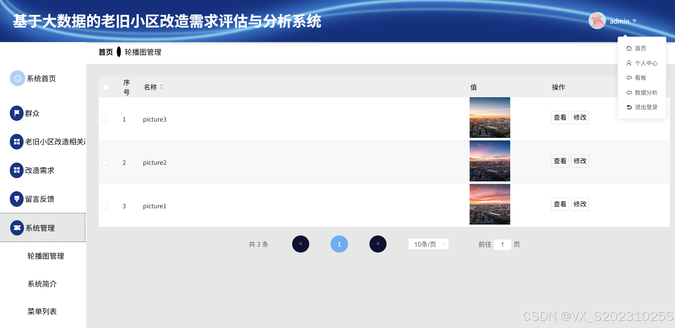Click the 值 column header
Viewport: 675px width, 328px height.
pos(474,87)
